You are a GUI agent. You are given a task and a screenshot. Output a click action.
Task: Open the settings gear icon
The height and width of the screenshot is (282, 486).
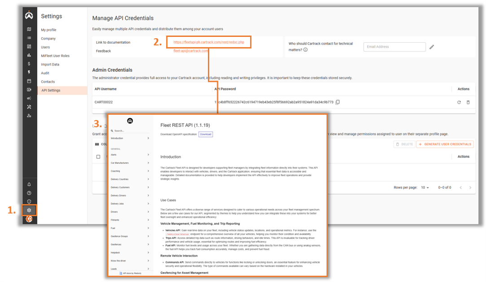(29, 210)
